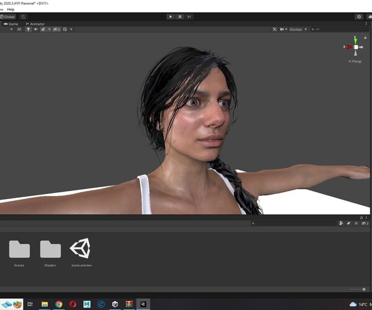Open scene panel three-dot options menu
Screen dimensions: 372x310
coord(366,24)
